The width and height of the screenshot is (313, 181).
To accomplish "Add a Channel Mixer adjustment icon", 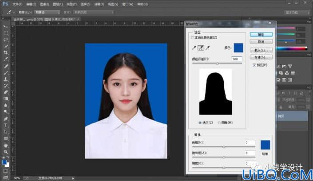I will coord(287,73).
